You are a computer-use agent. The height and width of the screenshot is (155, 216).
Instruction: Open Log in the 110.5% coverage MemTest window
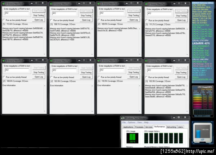(x=134, y=77)
